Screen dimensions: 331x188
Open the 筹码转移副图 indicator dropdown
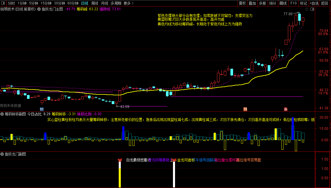[x=2, y=114]
